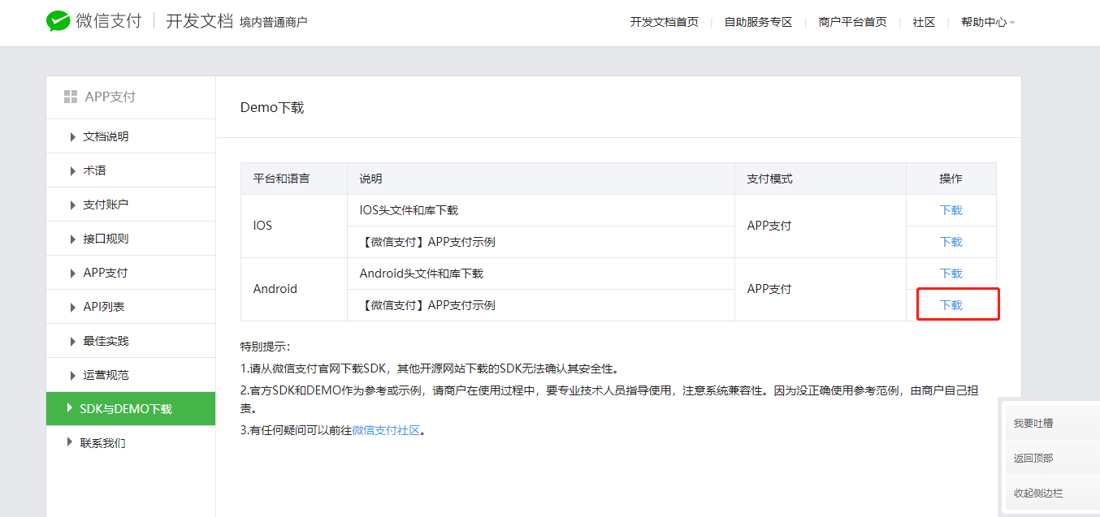This screenshot has height=517, width=1100.
Task: Open the 帮助中心 dropdown menu
Action: click(x=988, y=23)
